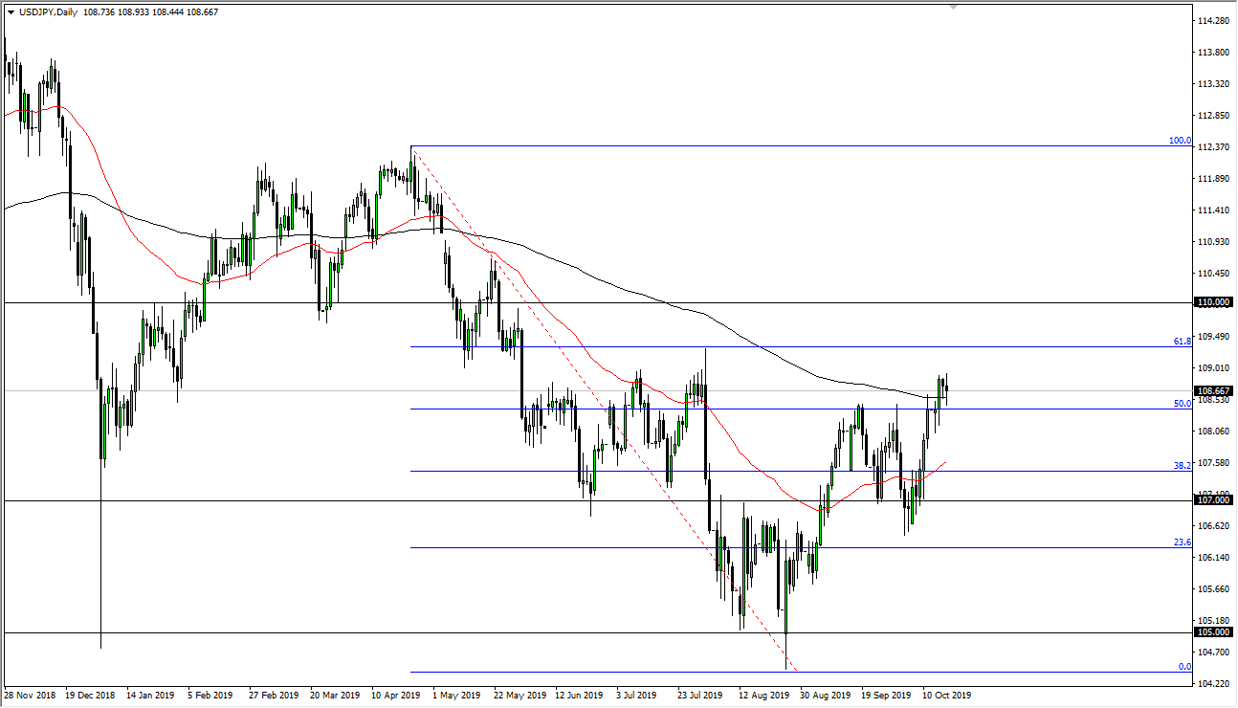Click the current price tag 108.667
Screen dimensions: 1238x708
coord(1212,389)
